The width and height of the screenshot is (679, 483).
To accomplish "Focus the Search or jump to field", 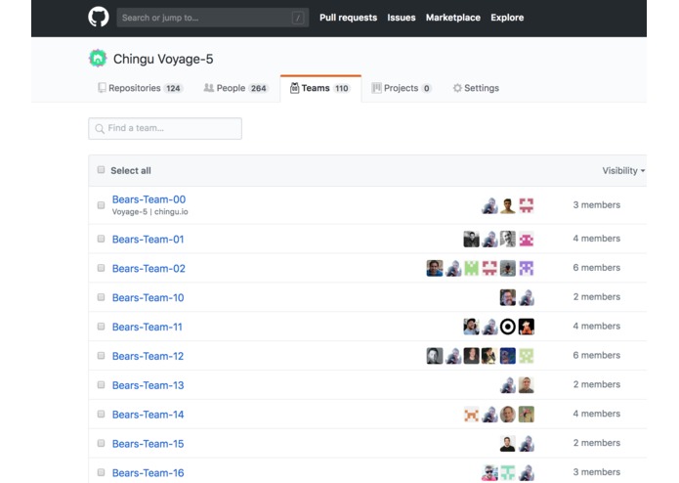I will point(213,18).
